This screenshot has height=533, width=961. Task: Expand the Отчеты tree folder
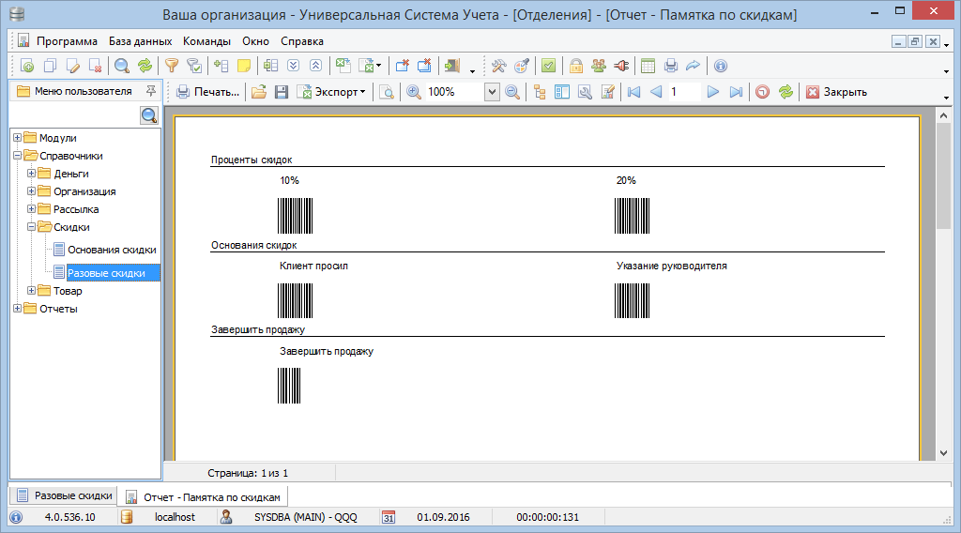click(x=17, y=309)
